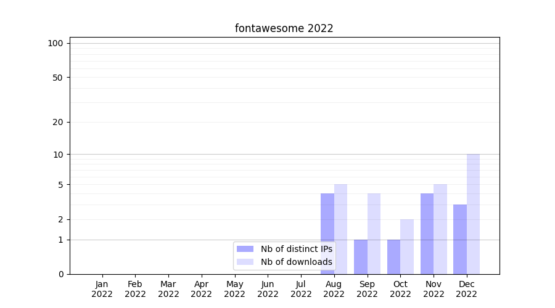Image resolution: width=555 pixels, height=308 pixels.
Task: Click the "Jun 2022" x-axis label
Action: click(x=268, y=289)
